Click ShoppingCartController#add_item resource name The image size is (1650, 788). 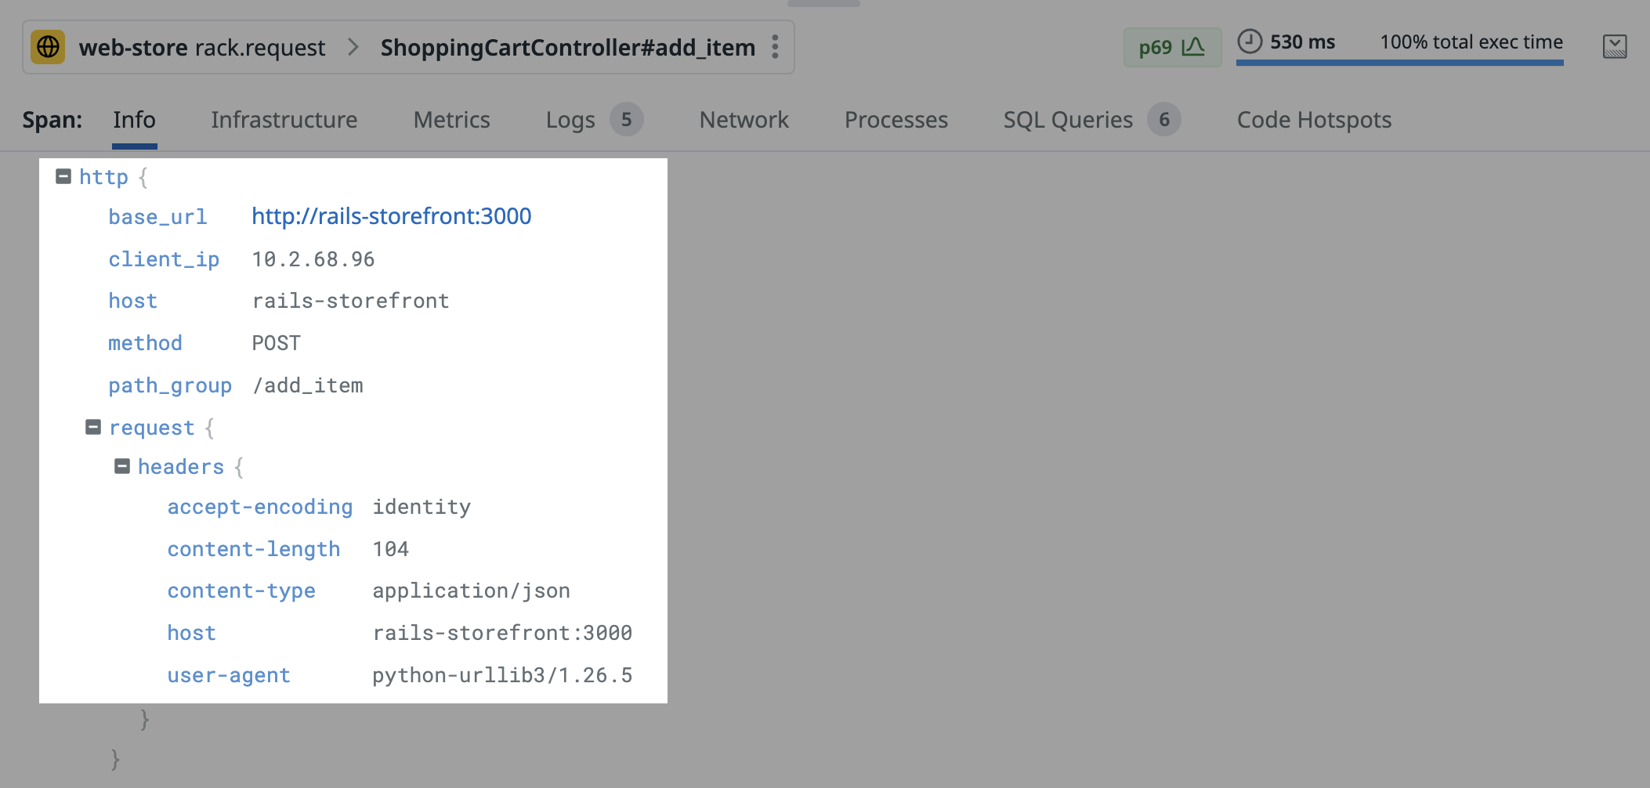click(568, 48)
